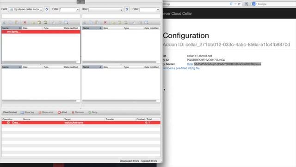Click the Operation column header in transfers
296x167 pixels.
coord(12,119)
